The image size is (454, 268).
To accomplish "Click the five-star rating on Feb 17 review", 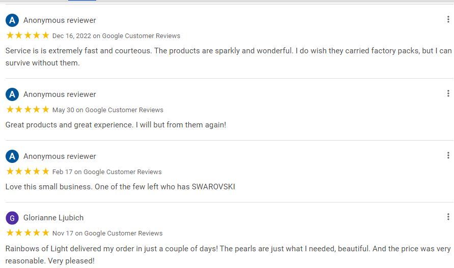I will 27,171.
